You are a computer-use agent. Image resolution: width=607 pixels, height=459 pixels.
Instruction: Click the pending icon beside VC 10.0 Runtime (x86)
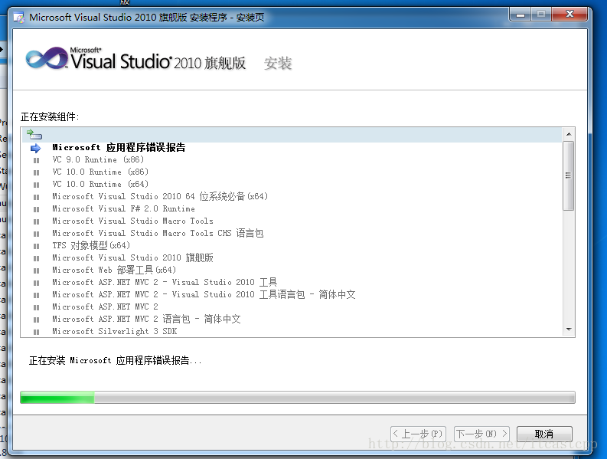(37, 172)
